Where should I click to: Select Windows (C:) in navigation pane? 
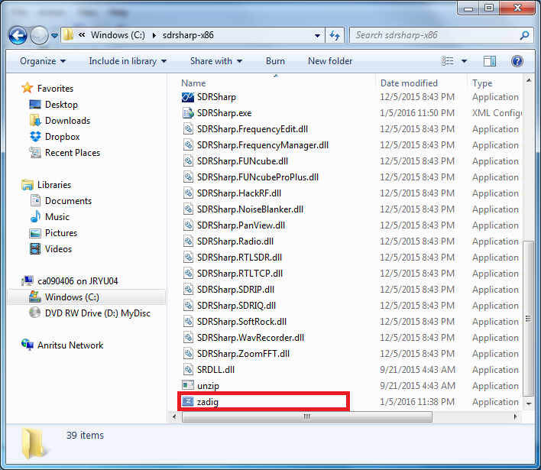pos(86,297)
